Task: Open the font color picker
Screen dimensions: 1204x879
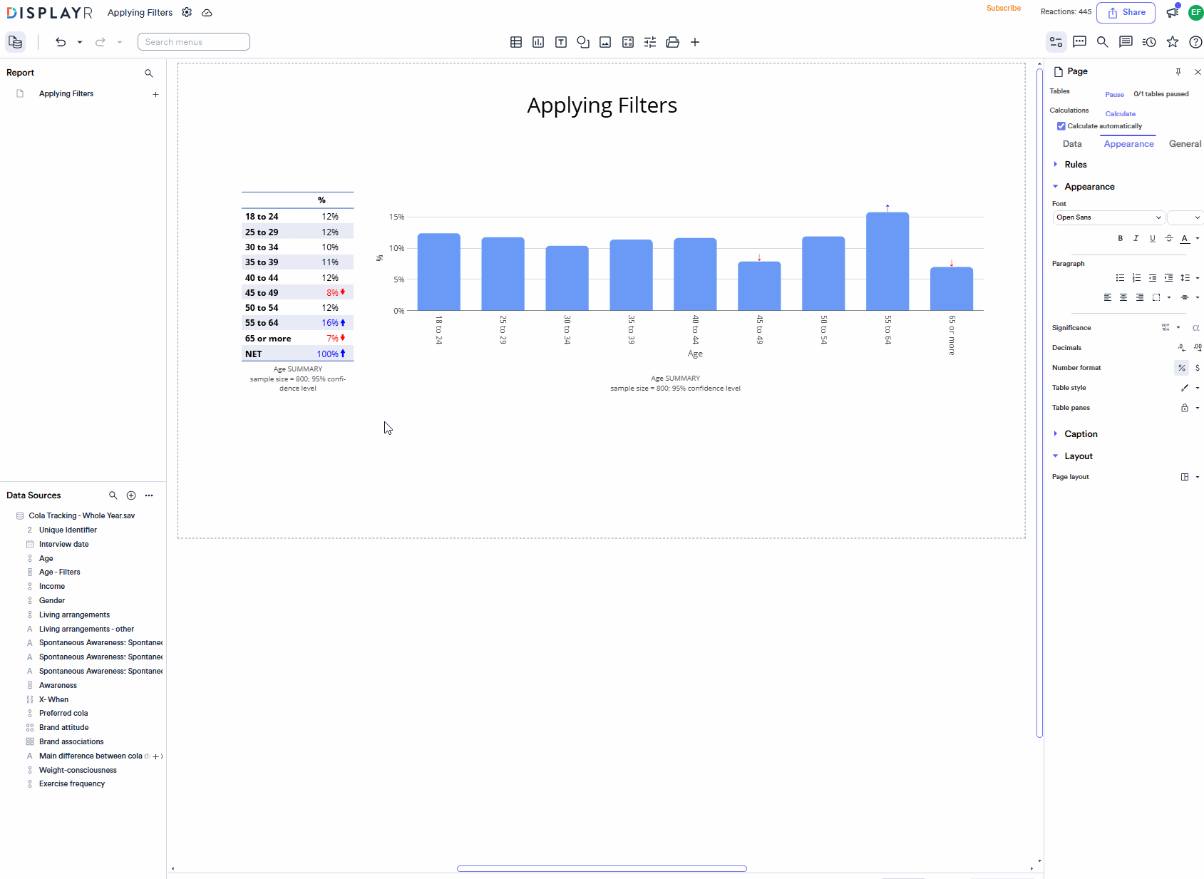Action: point(1185,238)
